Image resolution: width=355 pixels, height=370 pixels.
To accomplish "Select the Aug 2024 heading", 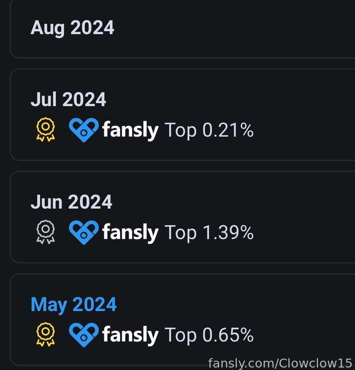I will [72, 28].
